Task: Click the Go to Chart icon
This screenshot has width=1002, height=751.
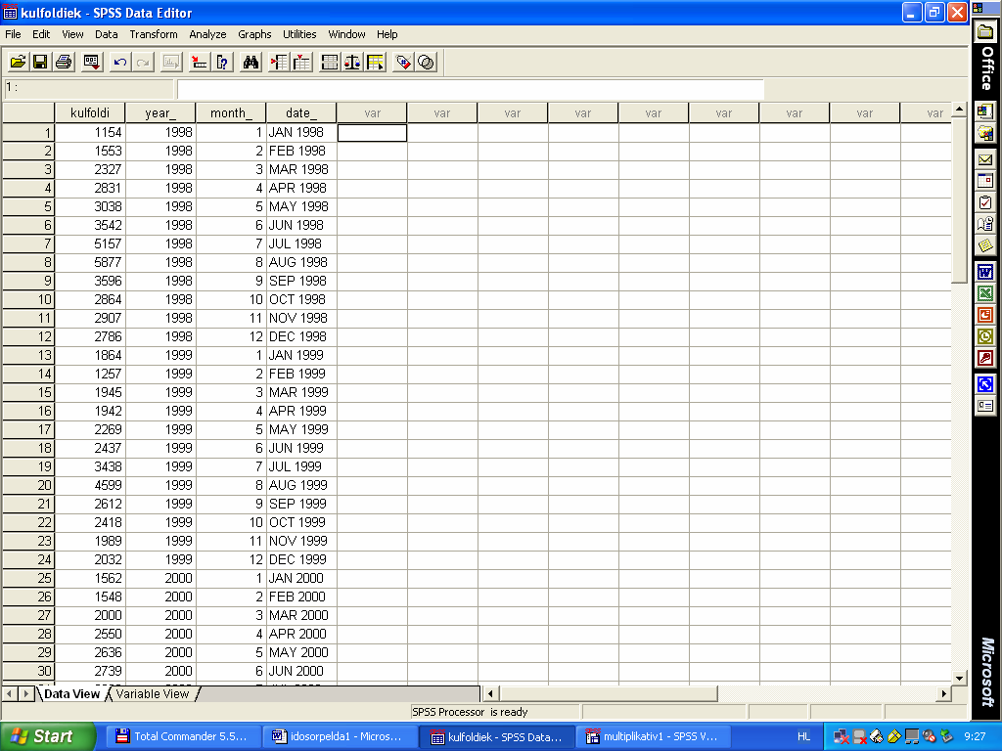Action: pyautogui.click(x=170, y=62)
